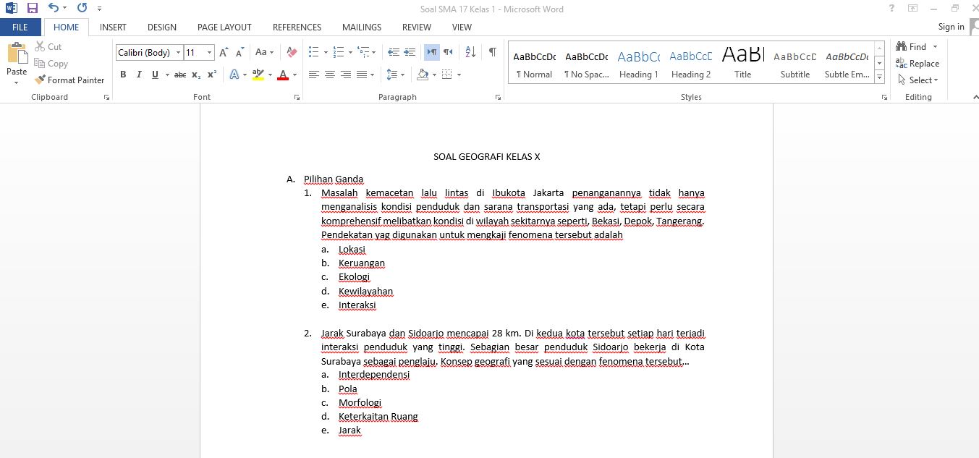979x458 pixels.
Task: Apply the yellow text highlight color
Action: (258, 75)
